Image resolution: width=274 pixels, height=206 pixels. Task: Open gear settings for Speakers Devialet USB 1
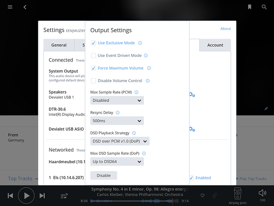pos(192,94)
